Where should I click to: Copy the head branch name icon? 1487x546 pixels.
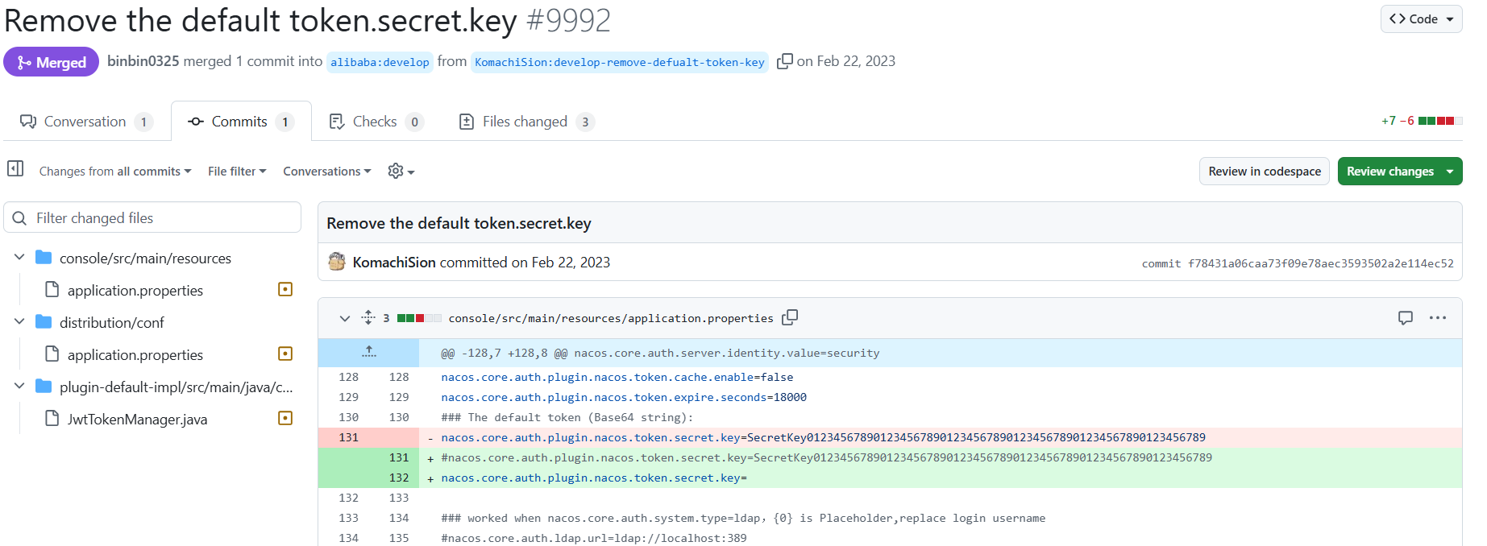coord(784,62)
